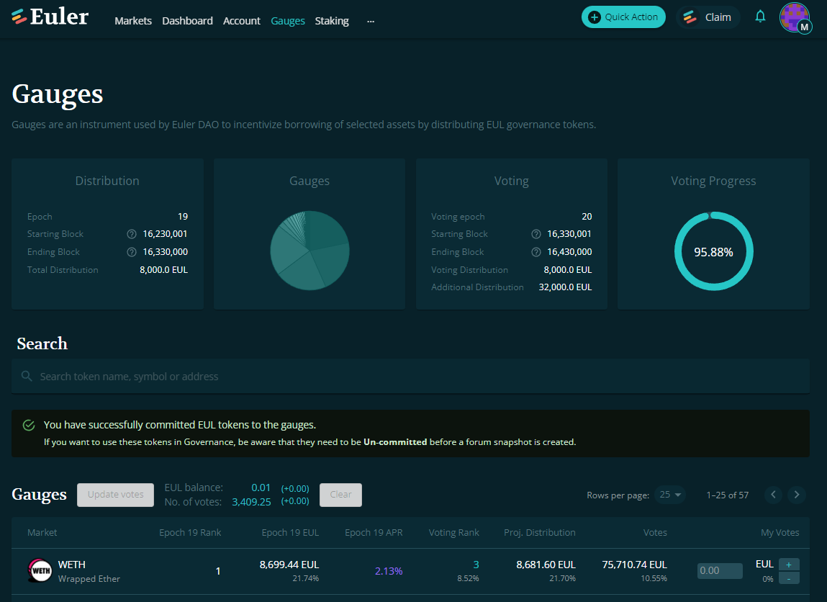This screenshot has height=602, width=827.
Task: Click the Epoch 19 APR column header
Action: (374, 532)
